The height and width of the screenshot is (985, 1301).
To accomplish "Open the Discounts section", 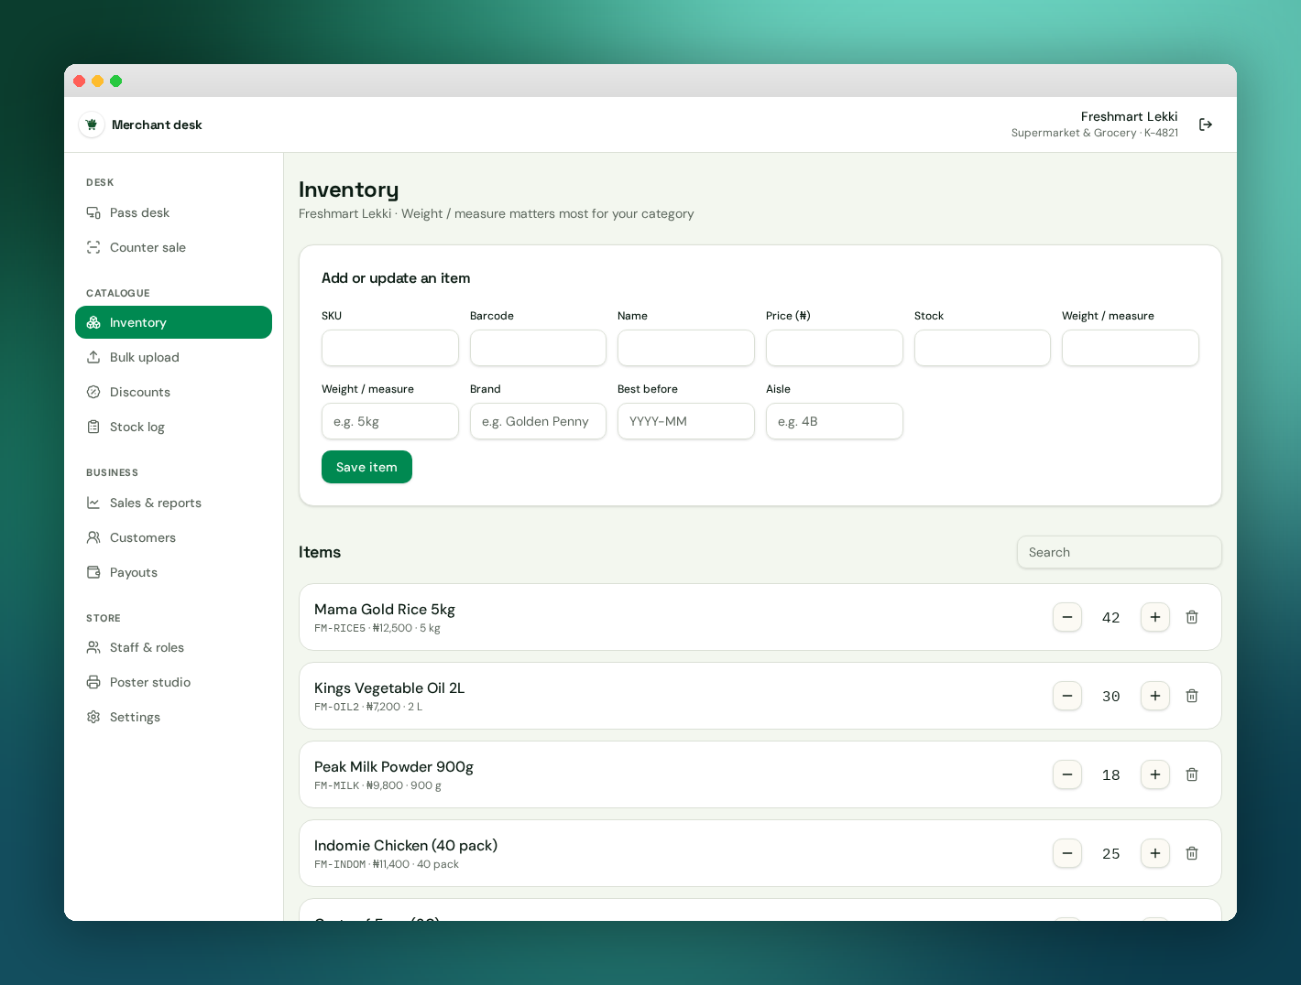I will [173, 392].
